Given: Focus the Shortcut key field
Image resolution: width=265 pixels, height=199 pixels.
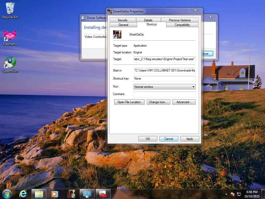Looking at the screenshot, I should point(164,79).
